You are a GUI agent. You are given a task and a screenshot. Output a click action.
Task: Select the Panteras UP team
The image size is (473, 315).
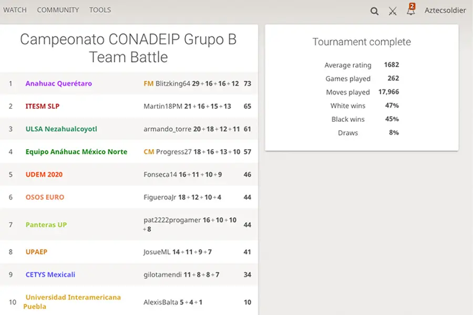point(46,225)
